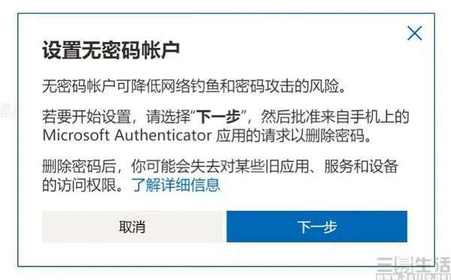Image resolution: width=451 pixels, height=280 pixels.
Task: Click the 无密码帐户可降低网络钓鱼 sentence
Action: [194, 86]
